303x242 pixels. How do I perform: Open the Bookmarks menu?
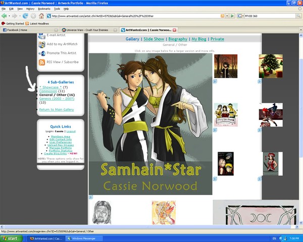pos(44,9)
